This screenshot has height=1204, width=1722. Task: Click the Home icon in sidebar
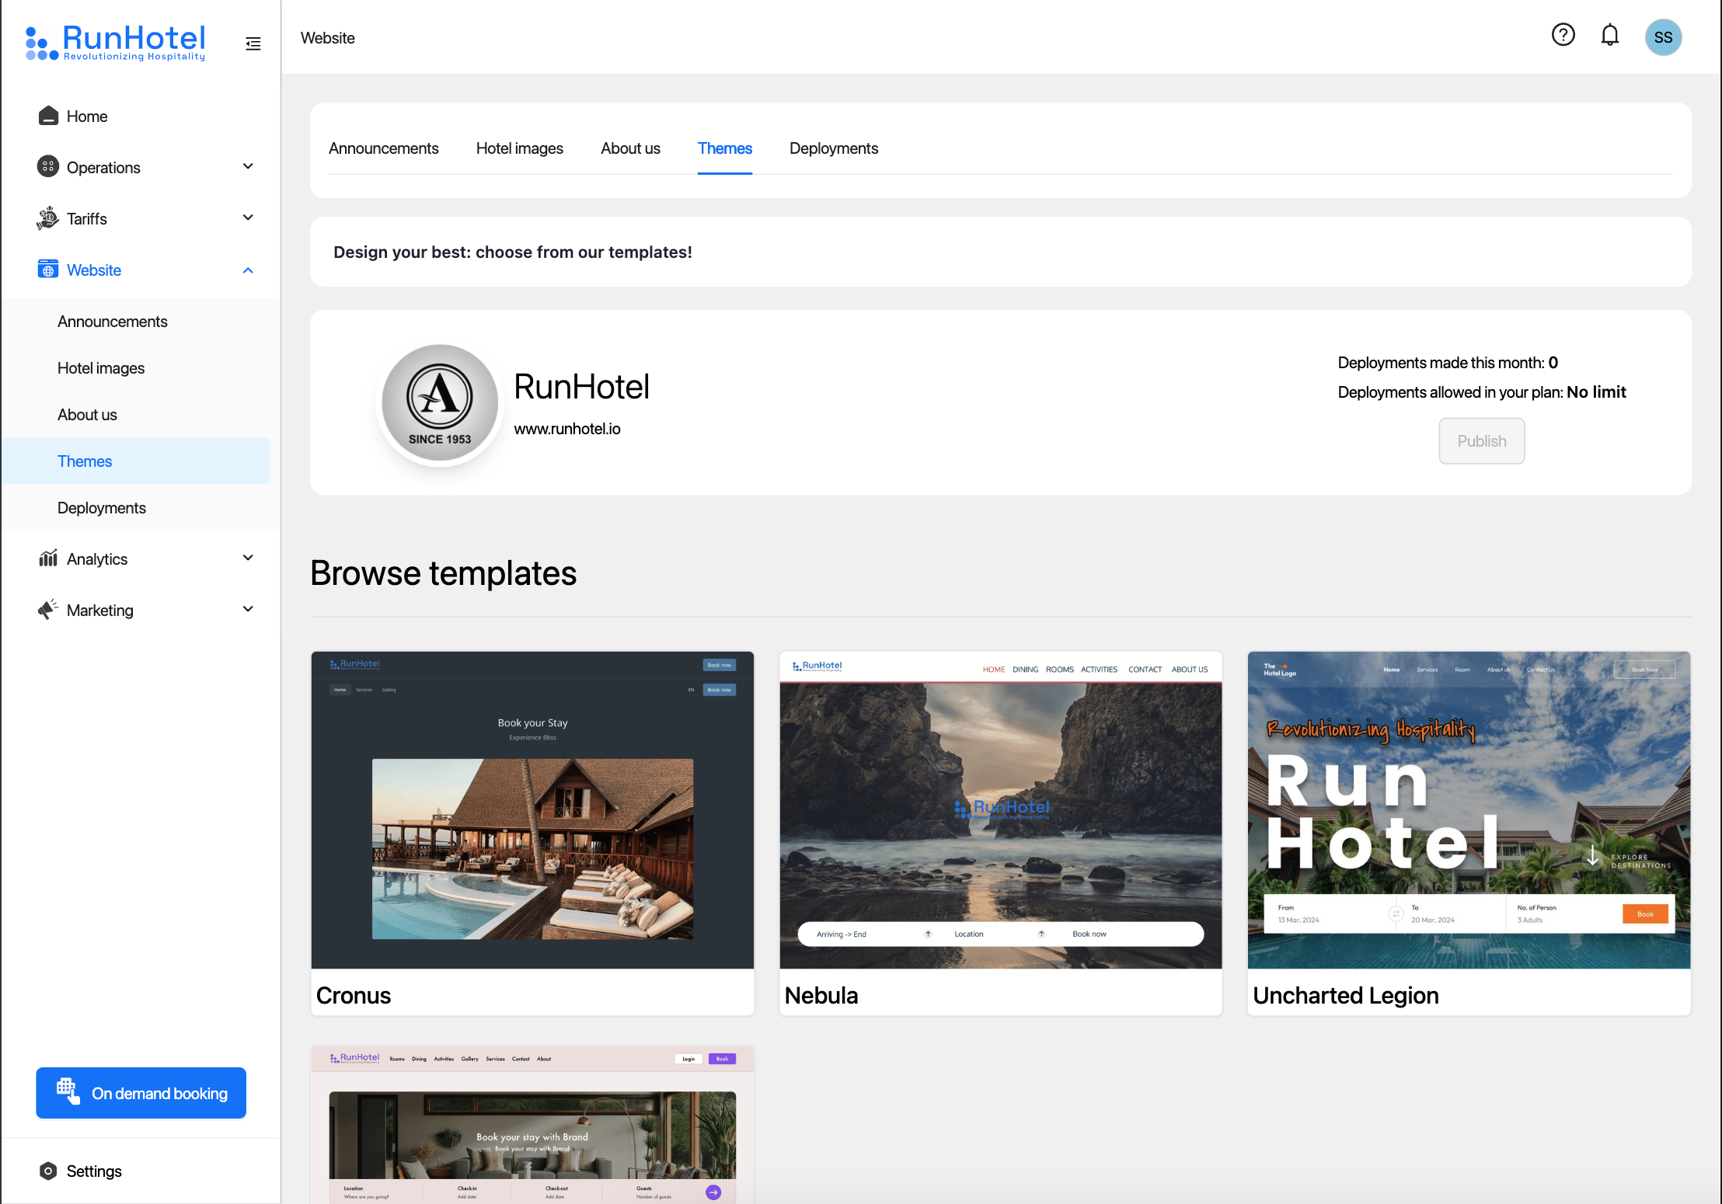(x=48, y=116)
